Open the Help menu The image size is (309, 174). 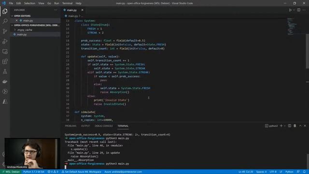point(78,3)
